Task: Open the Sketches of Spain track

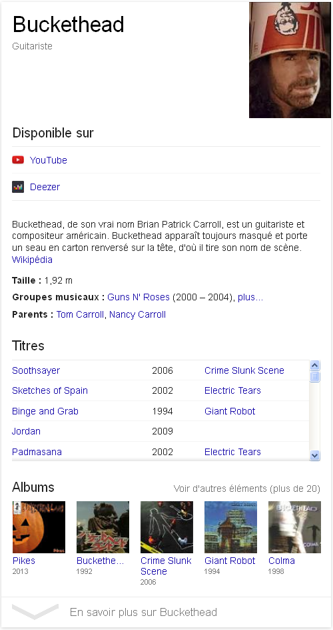Action: point(50,390)
